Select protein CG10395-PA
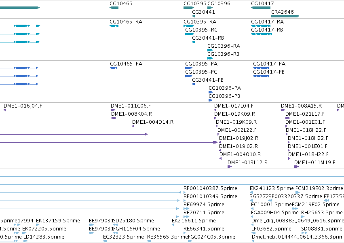Screen dimensions: 344x243 201,64
